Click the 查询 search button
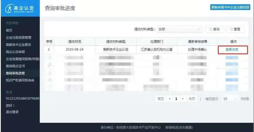254x132 pixels. tap(214, 29)
